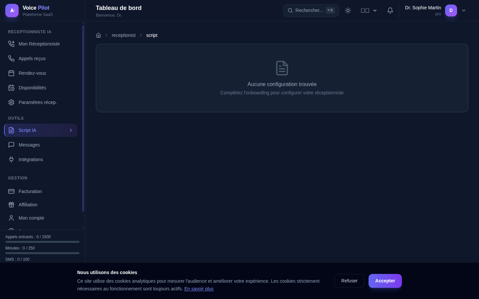This screenshot has height=299, width=479.
Task: Click the Rendez-vous calendar icon
Action: click(11, 73)
